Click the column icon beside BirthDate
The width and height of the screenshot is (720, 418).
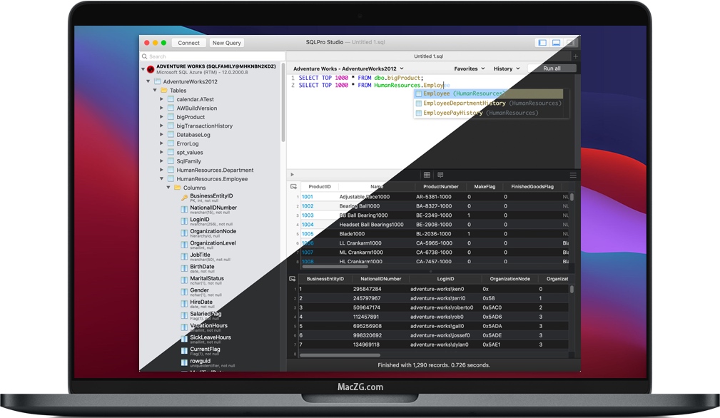[x=184, y=268]
